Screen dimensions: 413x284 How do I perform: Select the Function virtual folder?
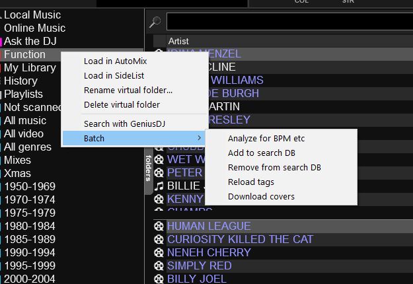pos(24,54)
